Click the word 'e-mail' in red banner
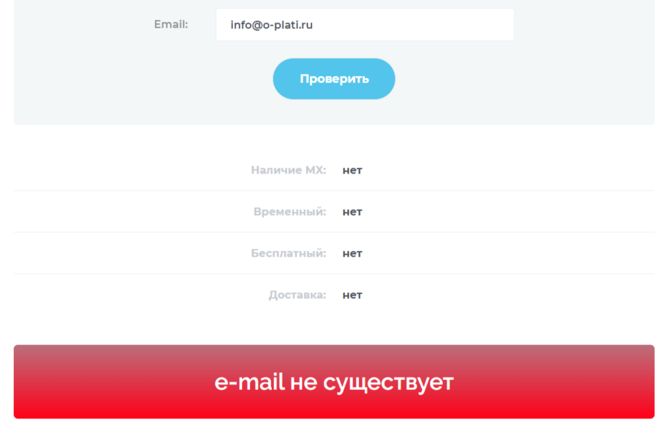660x423 pixels. tap(249, 381)
